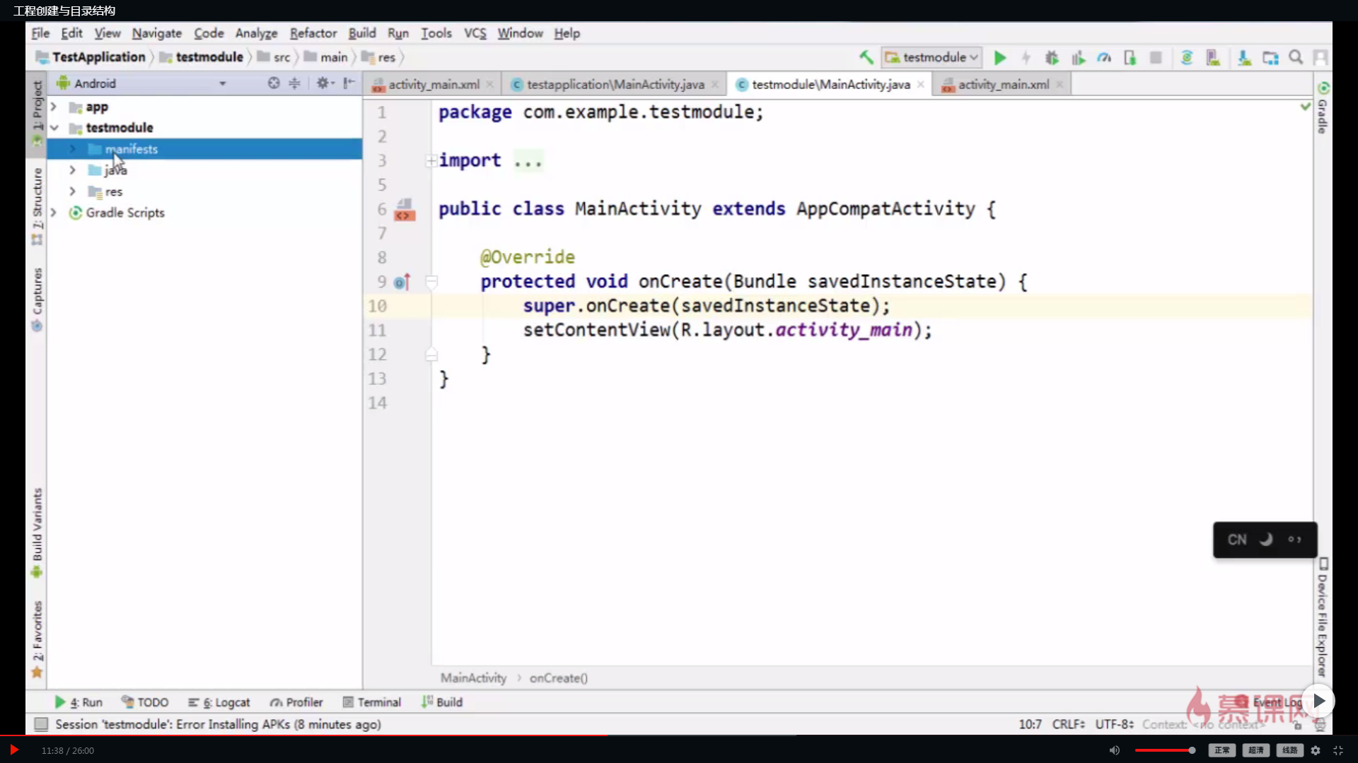This screenshot has height=763, width=1358.
Task: Hide the Project panel with the hide icon
Action: (349, 83)
